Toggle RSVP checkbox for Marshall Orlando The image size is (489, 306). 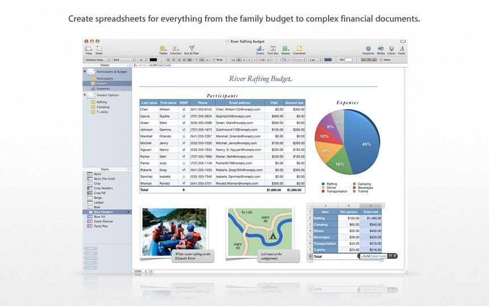[184, 137]
